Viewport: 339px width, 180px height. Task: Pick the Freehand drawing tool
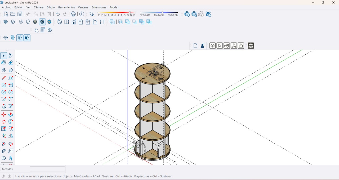point(11,78)
